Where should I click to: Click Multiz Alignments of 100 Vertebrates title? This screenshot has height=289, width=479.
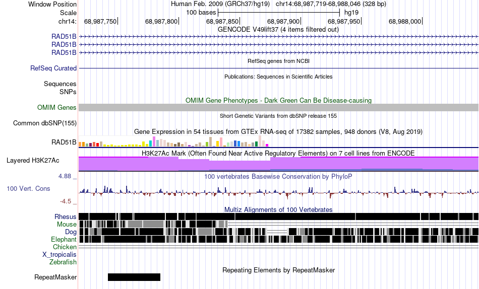pos(278,209)
